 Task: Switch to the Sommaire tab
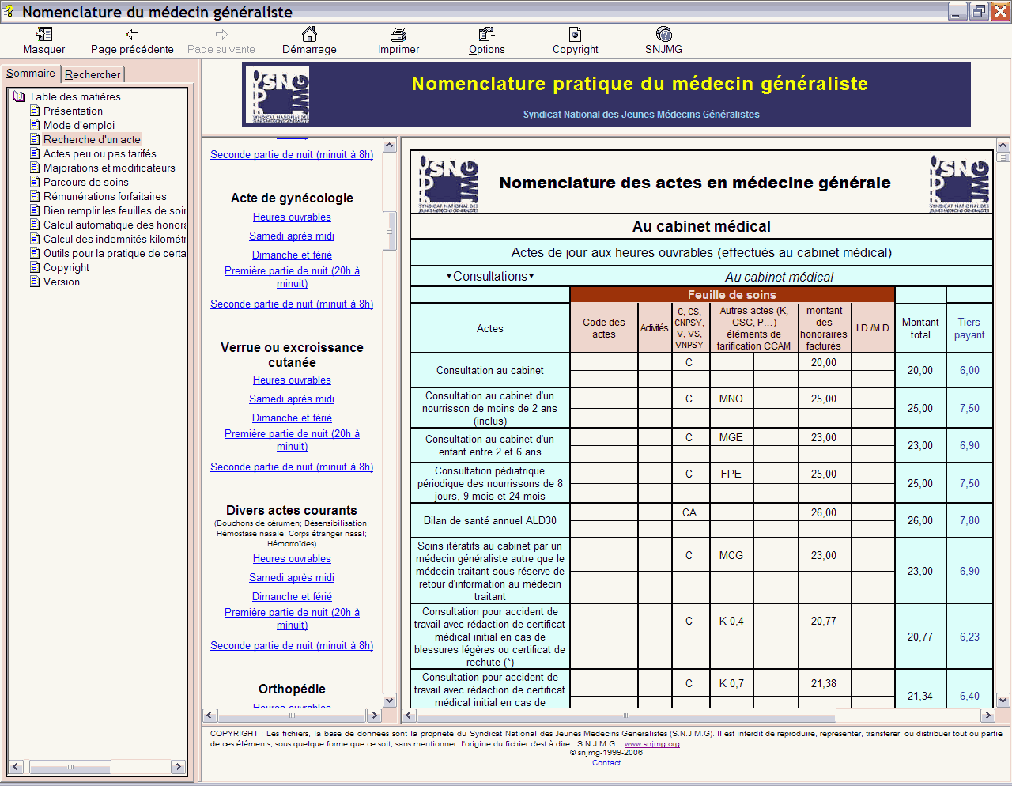(31, 74)
